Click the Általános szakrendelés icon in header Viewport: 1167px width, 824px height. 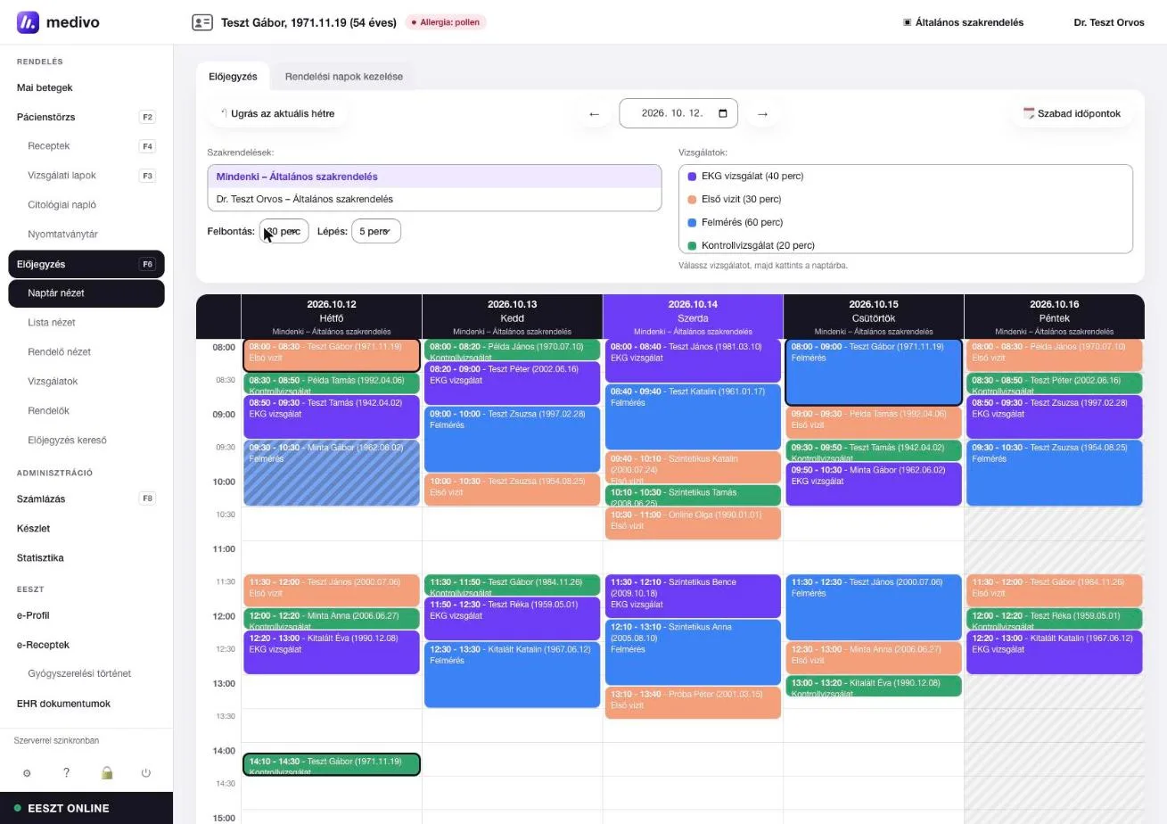click(x=908, y=22)
